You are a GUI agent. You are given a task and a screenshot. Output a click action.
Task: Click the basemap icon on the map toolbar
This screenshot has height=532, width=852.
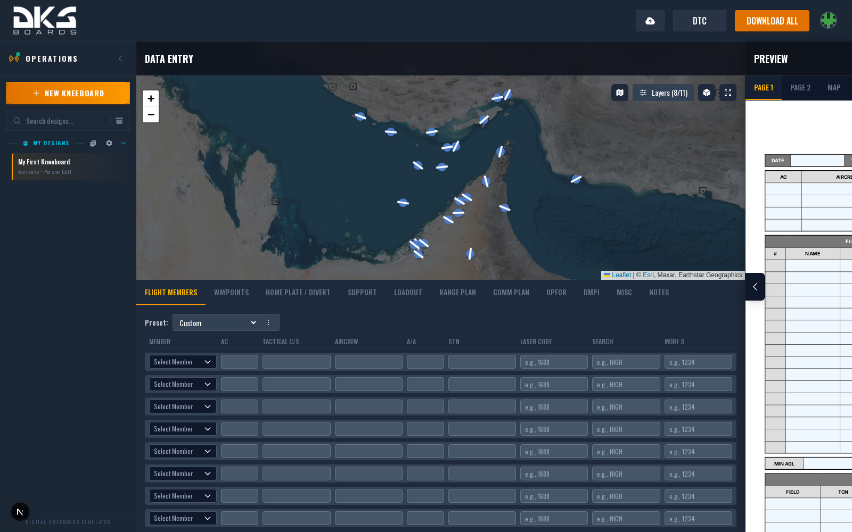pyautogui.click(x=620, y=93)
